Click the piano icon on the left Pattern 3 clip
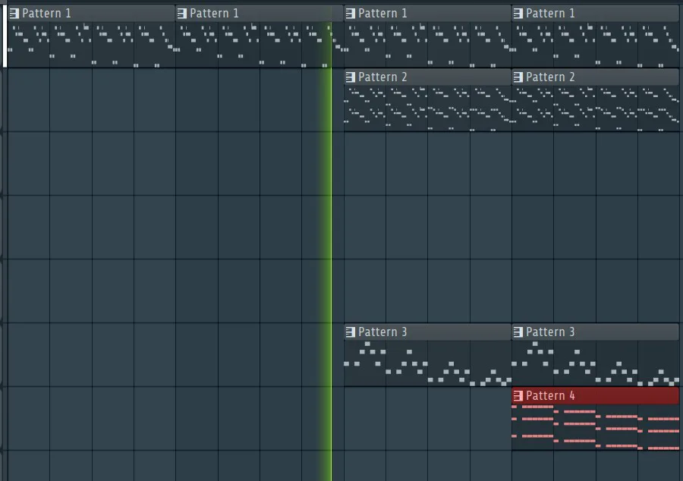 pyautogui.click(x=350, y=332)
